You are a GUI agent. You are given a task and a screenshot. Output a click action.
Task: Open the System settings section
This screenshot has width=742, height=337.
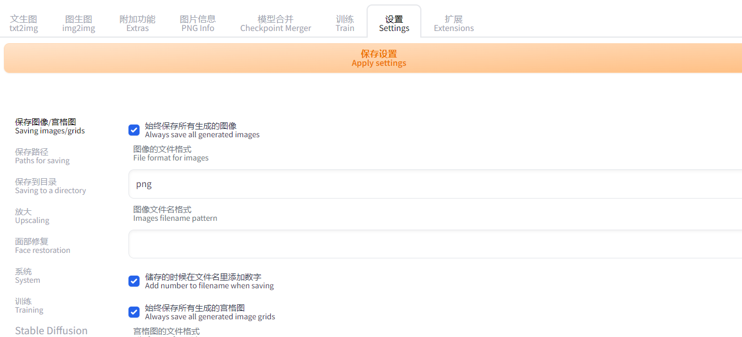(28, 276)
